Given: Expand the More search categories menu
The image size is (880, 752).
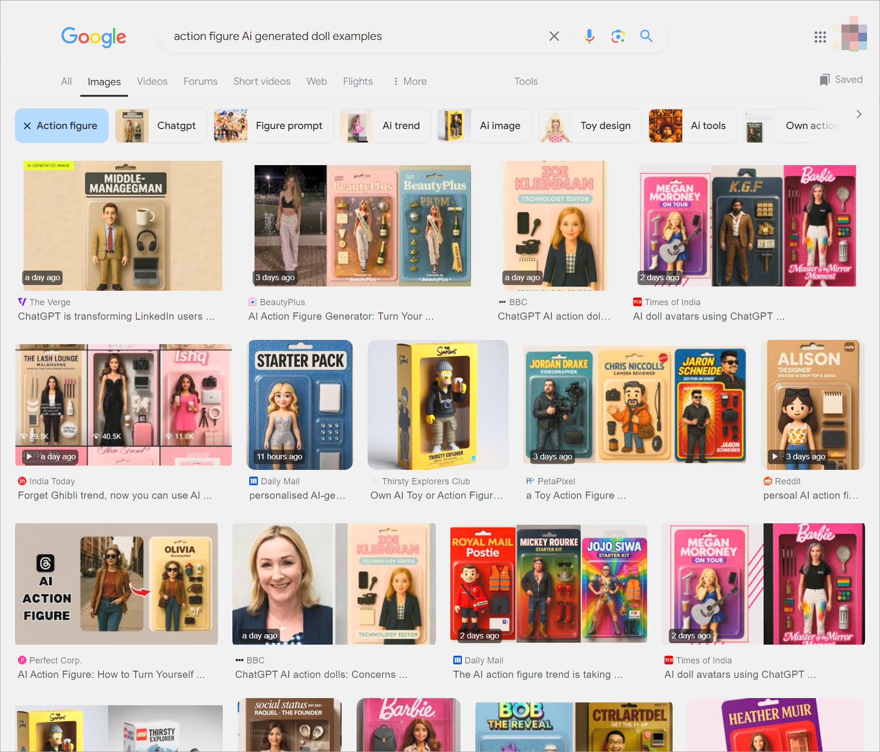Looking at the screenshot, I should tap(410, 81).
